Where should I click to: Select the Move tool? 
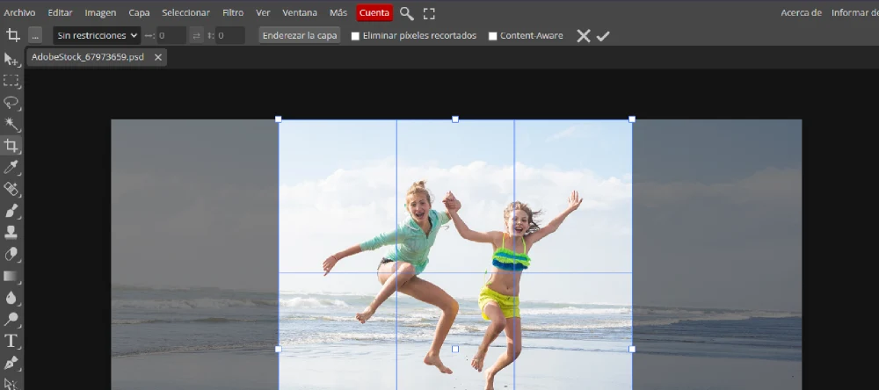[x=11, y=60]
